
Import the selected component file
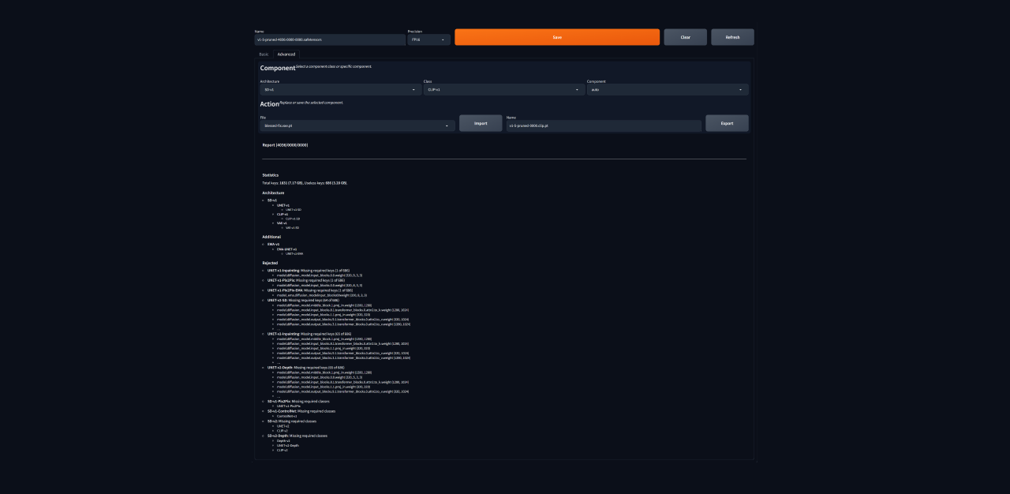pos(481,123)
